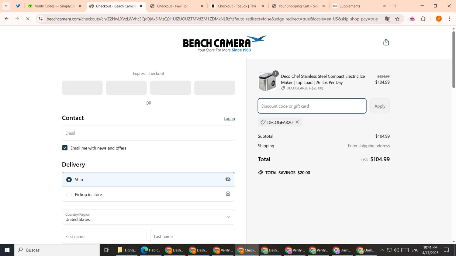Viewport: 456px width, 256px height.
Task: Click the Log in link
Action: 229,119
